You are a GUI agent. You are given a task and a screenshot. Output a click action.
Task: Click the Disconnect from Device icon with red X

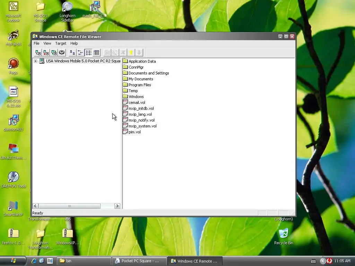coord(46,53)
